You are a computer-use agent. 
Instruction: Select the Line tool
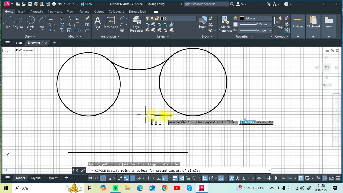pyautogui.click(x=7, y=23)
